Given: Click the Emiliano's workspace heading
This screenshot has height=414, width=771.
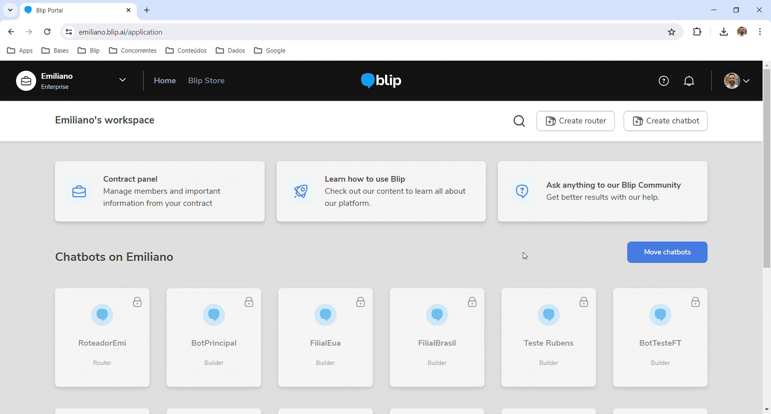Looking at the screenshot, I should coord(105,120).
